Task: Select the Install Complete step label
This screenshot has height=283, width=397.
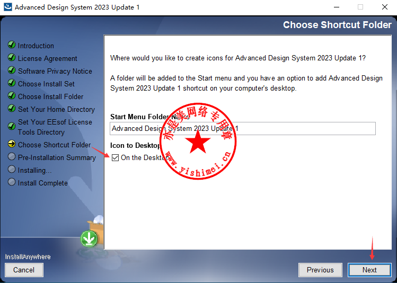Action: click(43, 183)
